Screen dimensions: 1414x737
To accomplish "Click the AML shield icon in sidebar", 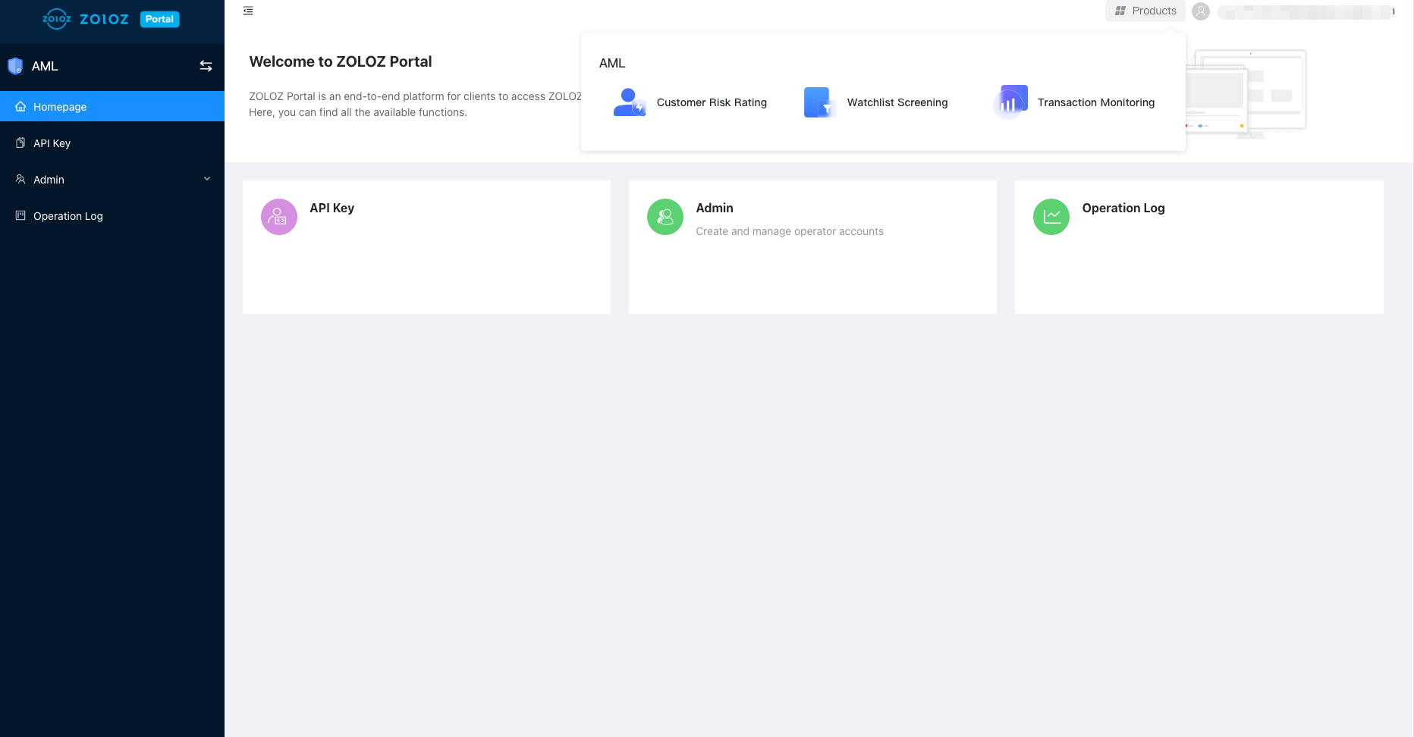I will pos(15,66).
